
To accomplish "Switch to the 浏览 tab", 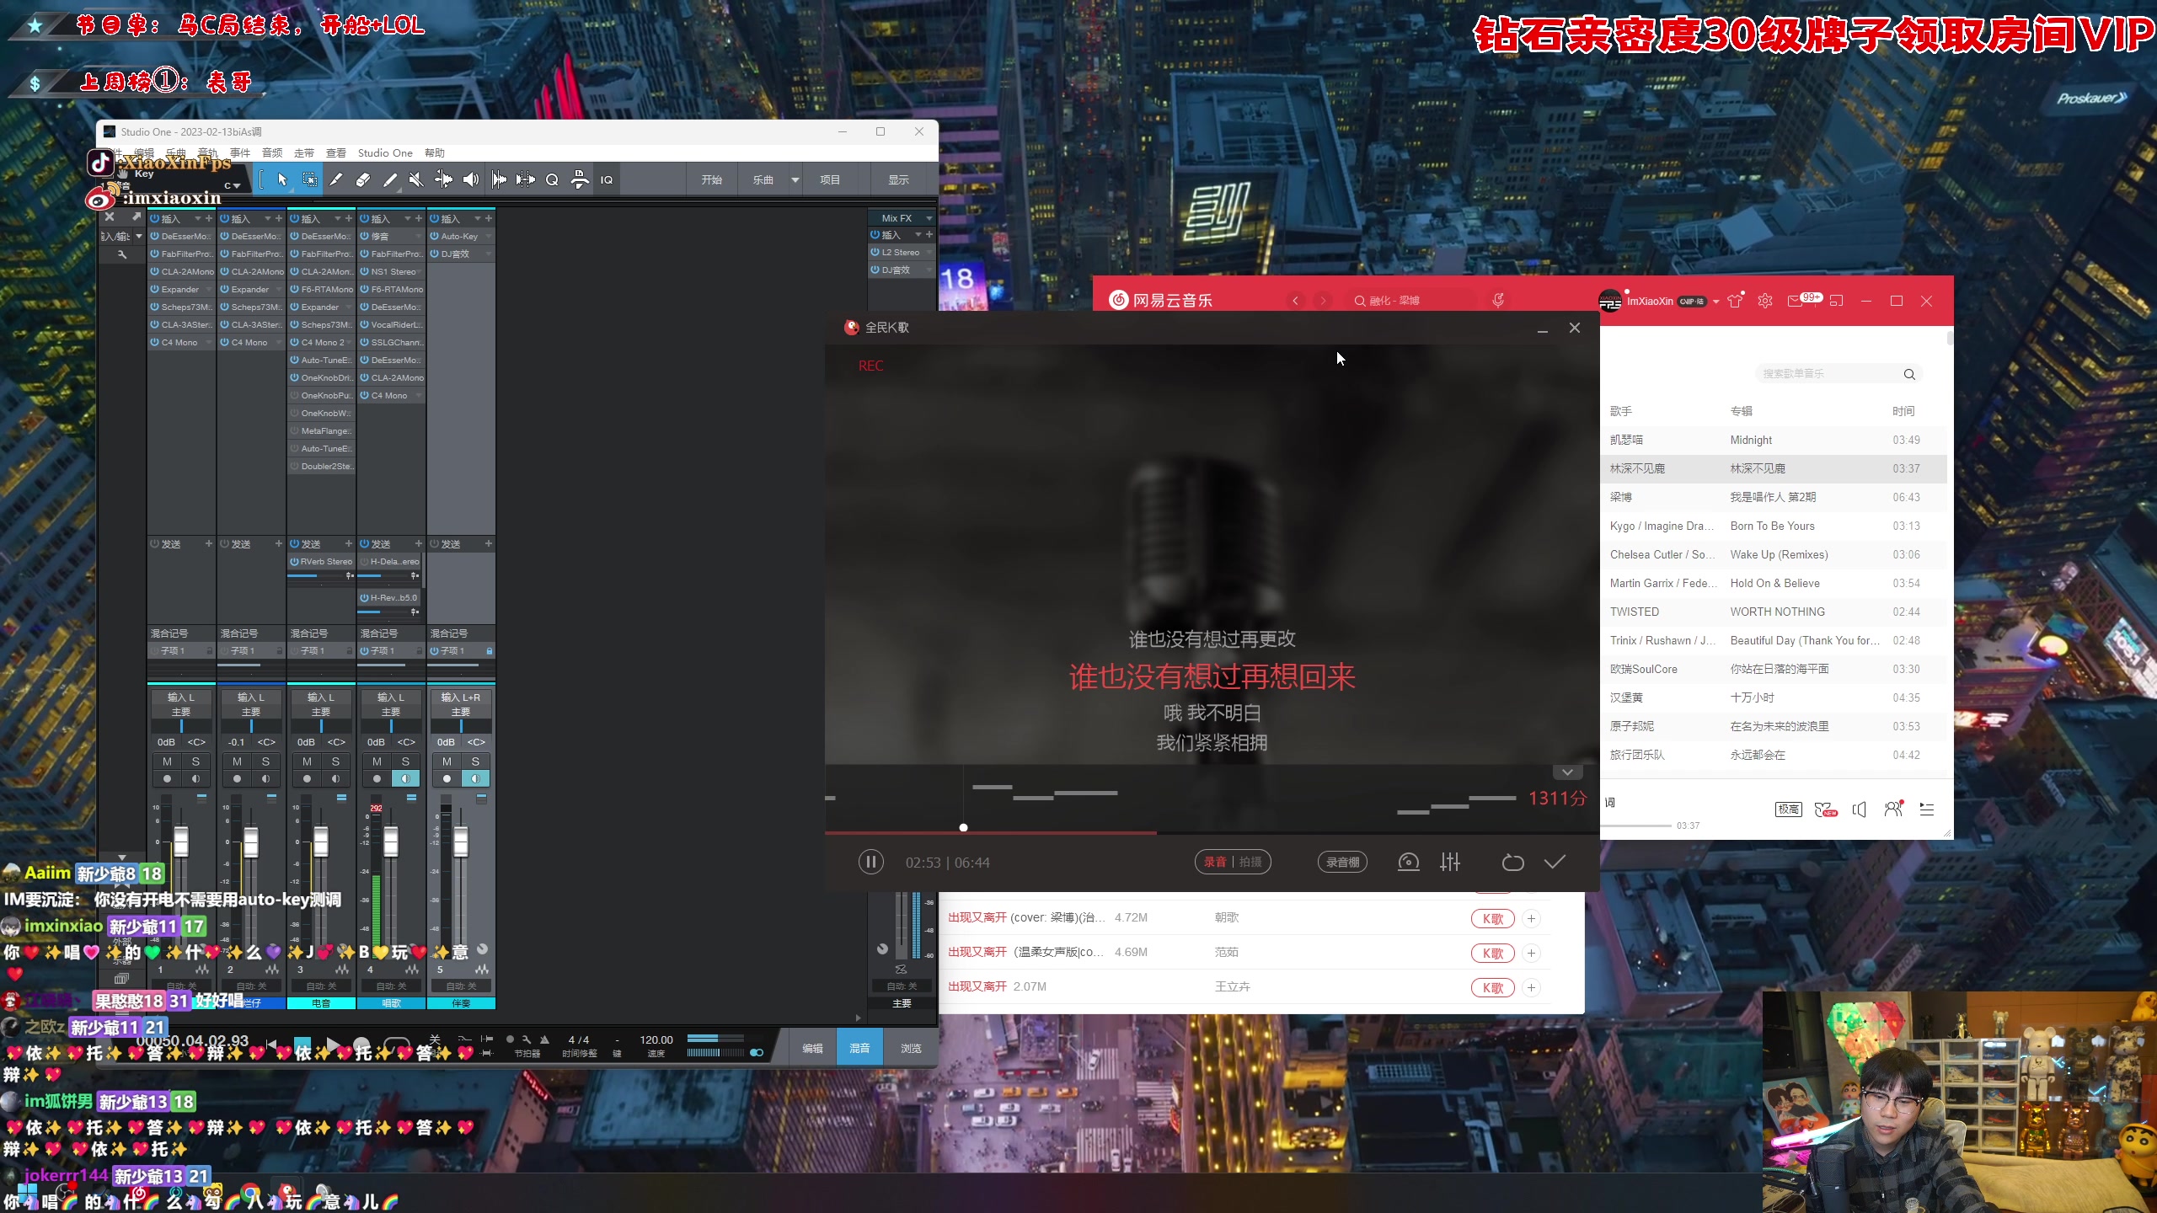I will coord(910,1048).
